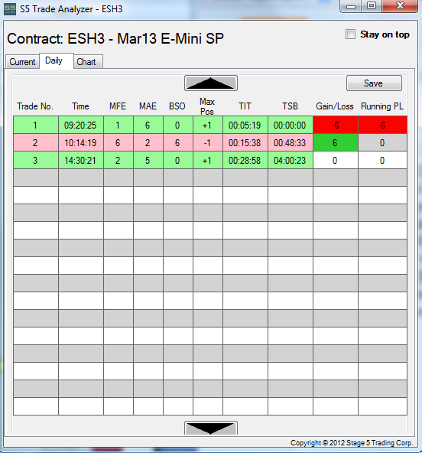Click green Gain/Loss cell showing 6
Screen dimensions: 422x453
336,143
